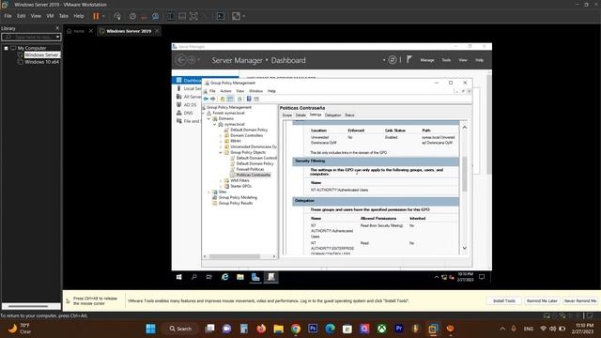Pause the VM with the VMware pause icon
Screen dimensions: 601x338
click(x=96, y=16)
